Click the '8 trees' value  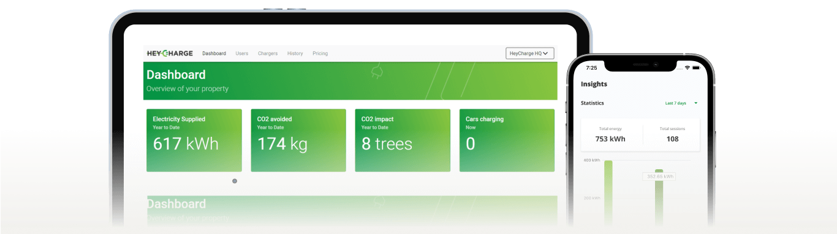point(387,144)
